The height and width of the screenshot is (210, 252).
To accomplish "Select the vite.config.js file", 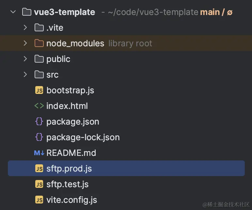I will tap(71, 200).
